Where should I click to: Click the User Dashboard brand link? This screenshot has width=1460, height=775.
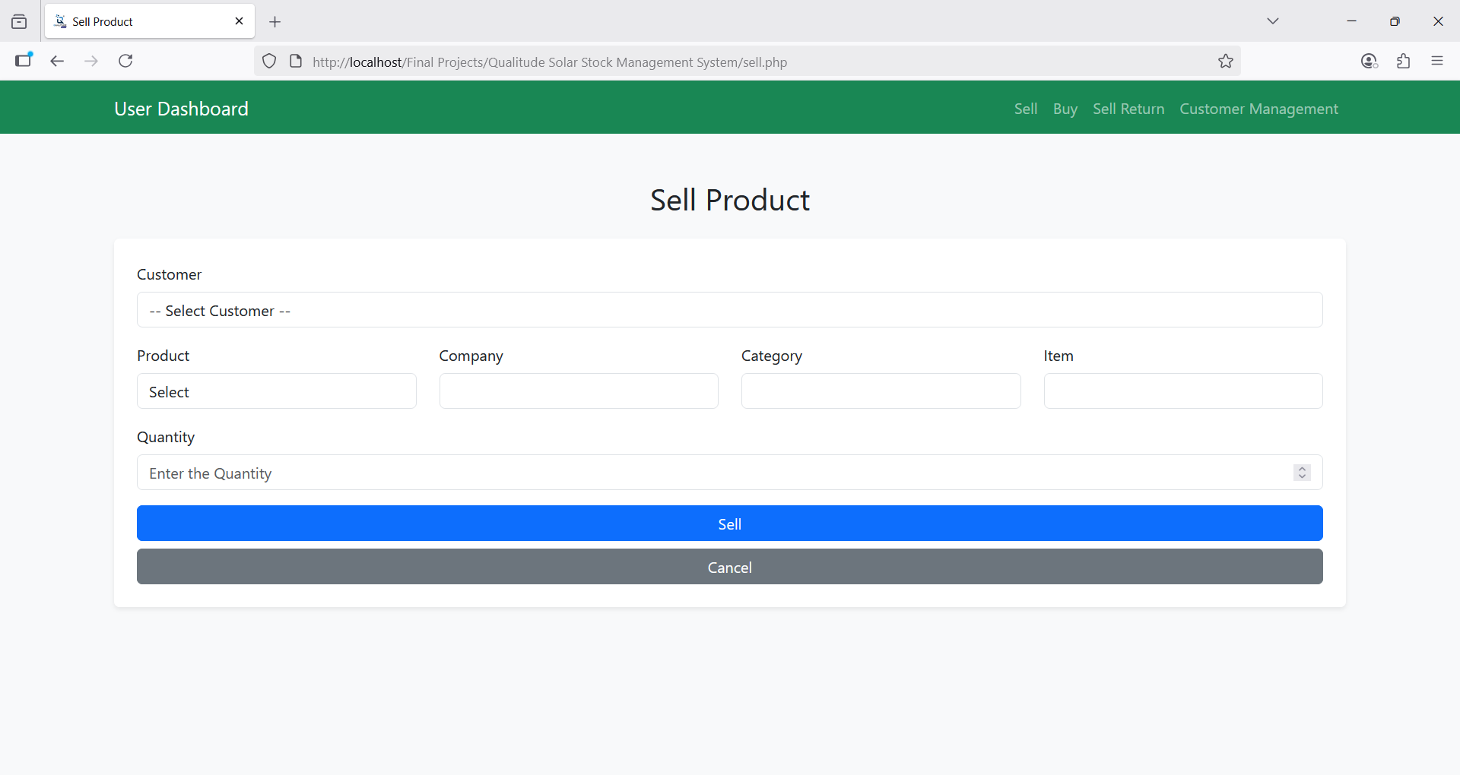pos(181,109)
